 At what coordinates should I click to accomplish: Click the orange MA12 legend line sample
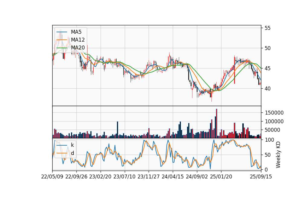coord(62,40)
